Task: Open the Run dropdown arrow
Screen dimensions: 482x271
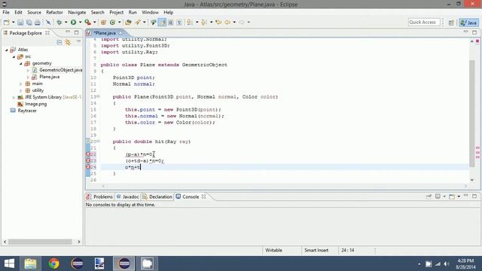Action: (x=80, y=23)
